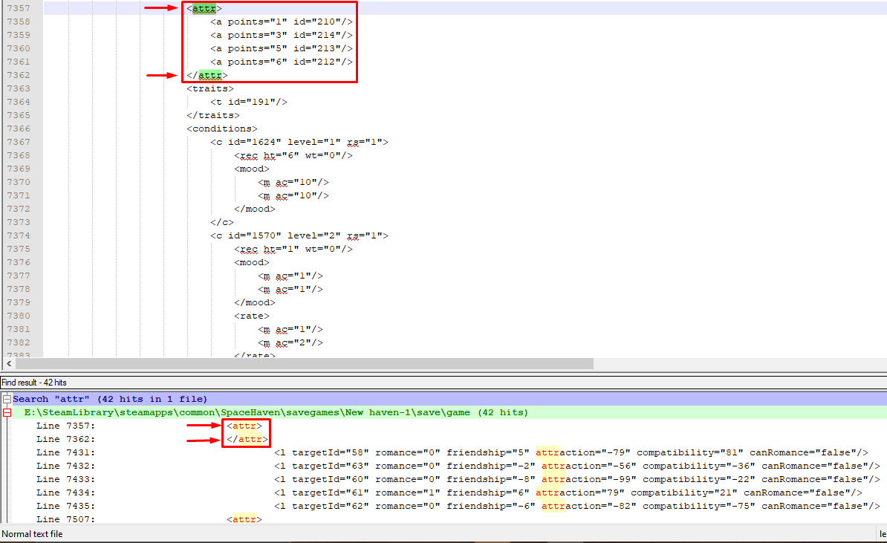Click the </mood> tag on line 7372

[255, 209]
